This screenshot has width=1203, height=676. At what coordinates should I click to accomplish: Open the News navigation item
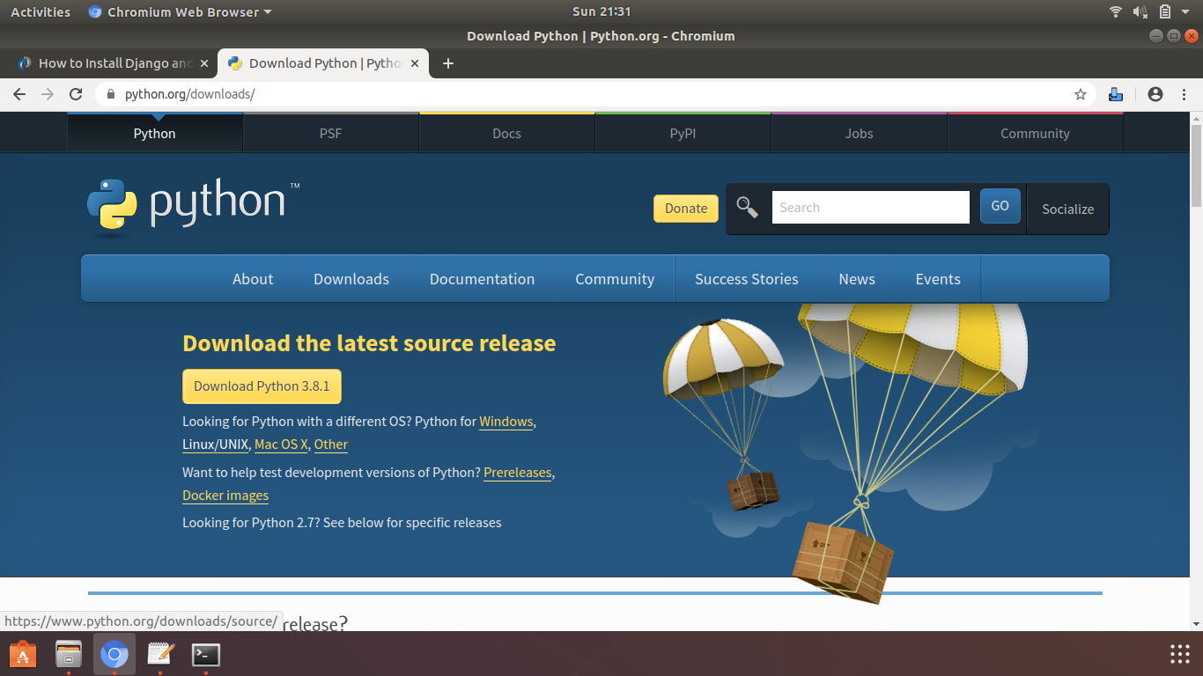pyautogui.click(x=857, y=279)
